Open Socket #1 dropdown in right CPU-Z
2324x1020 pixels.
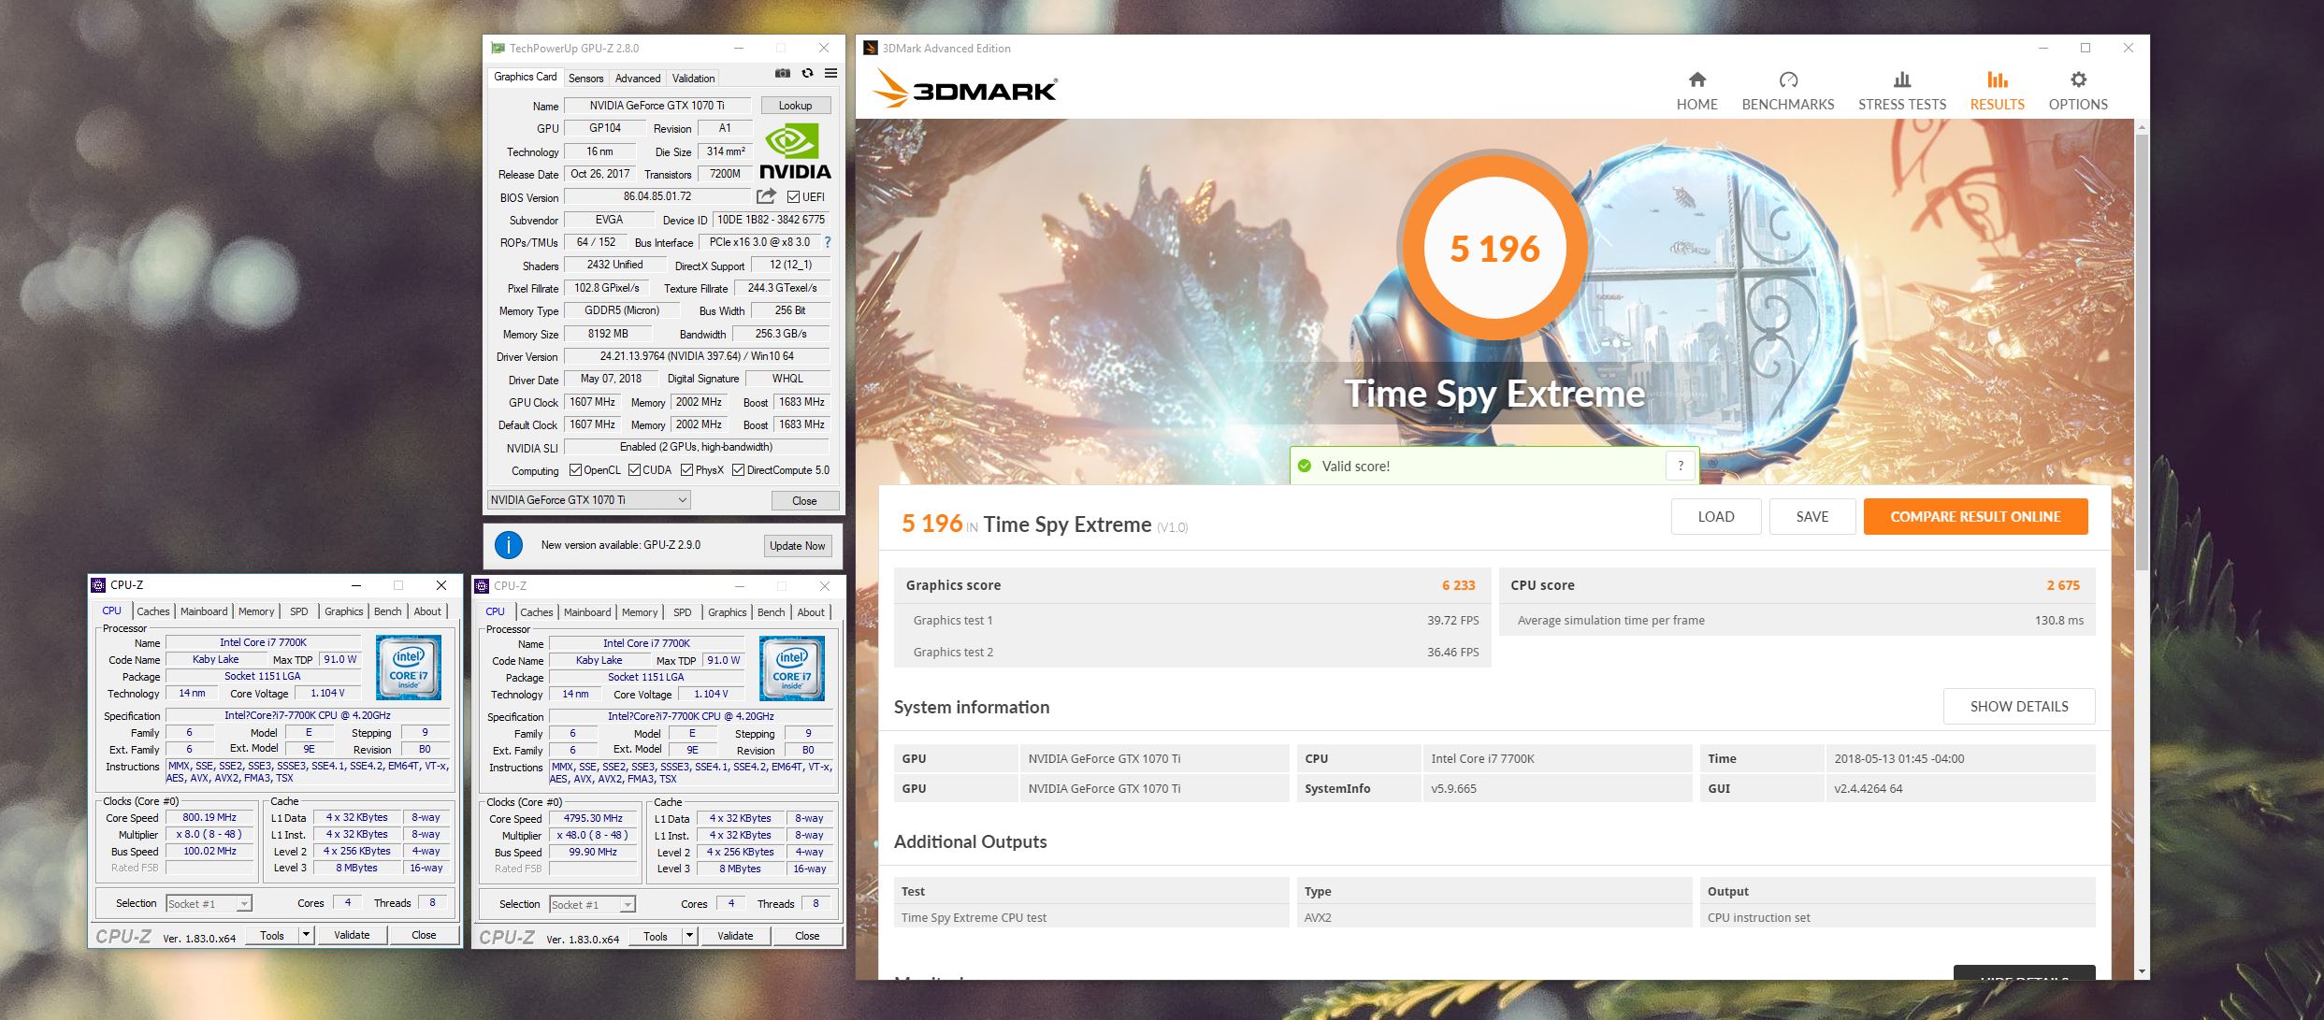592,904
